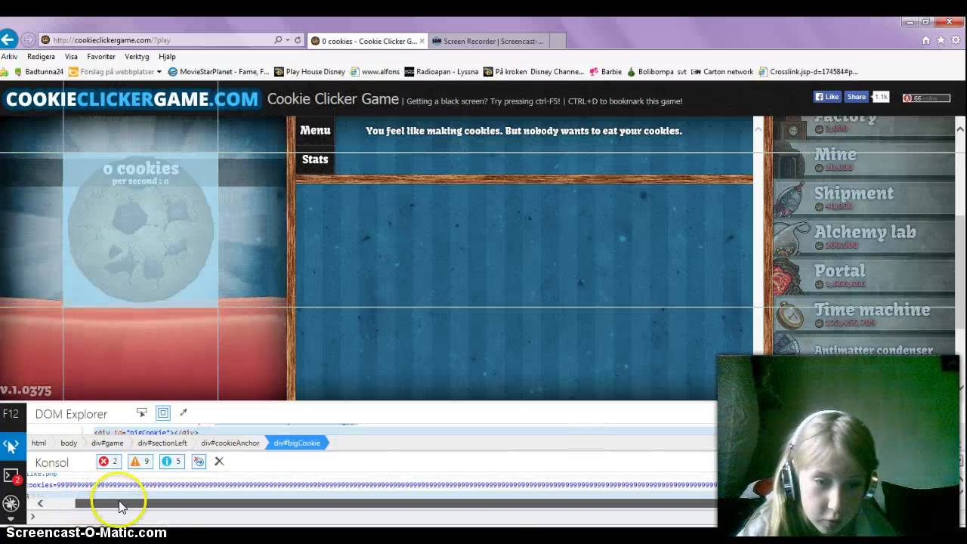Select the body breadcrumb
Screen dimensions: 967x544
click(69, 443)
